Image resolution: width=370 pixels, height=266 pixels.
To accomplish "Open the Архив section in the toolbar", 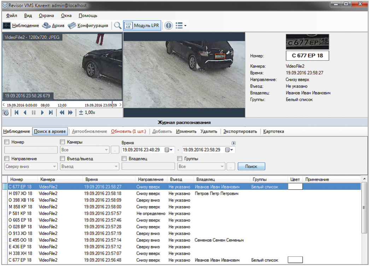I will click(53, 25).
